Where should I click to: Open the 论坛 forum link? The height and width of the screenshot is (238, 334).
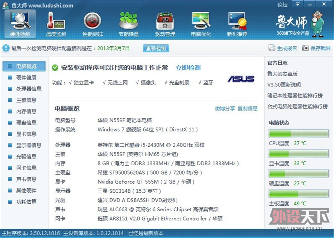283,5
